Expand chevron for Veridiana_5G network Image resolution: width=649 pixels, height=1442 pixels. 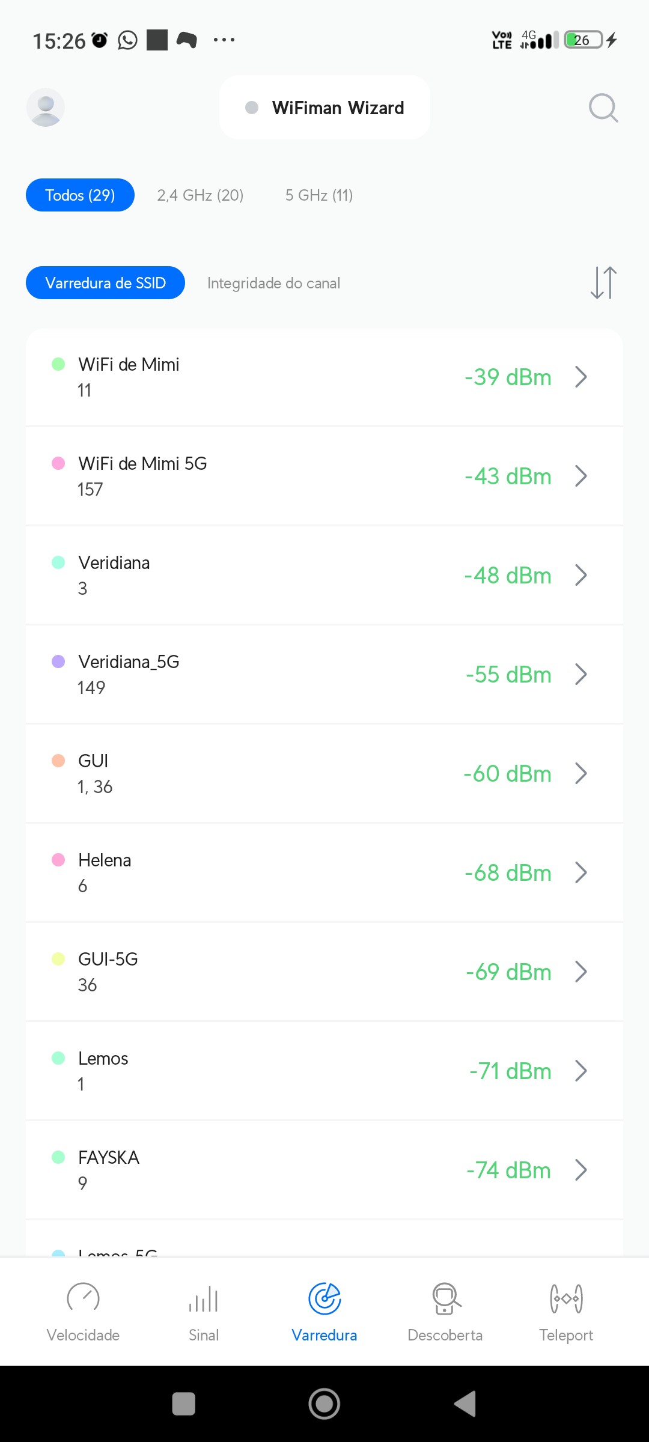[x=580, y=675]
